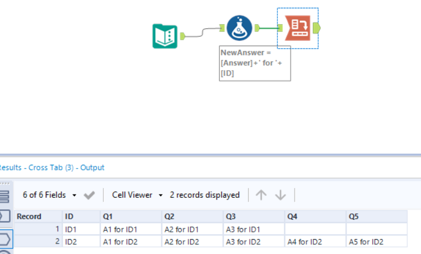Select the Input Data tool icon
421x254 pixels.
[165, 36]
